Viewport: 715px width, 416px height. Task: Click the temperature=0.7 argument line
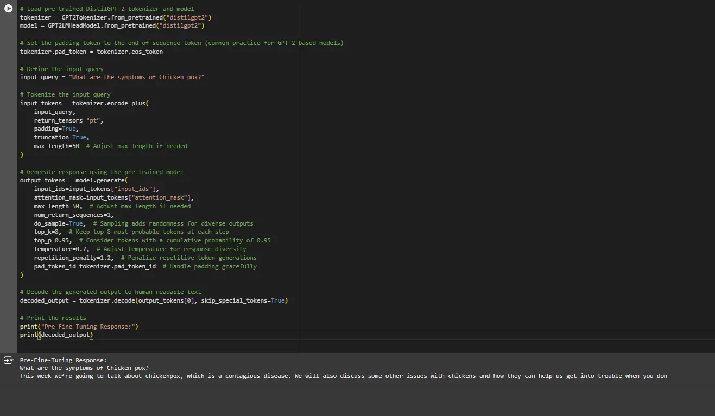coord(140,249)
